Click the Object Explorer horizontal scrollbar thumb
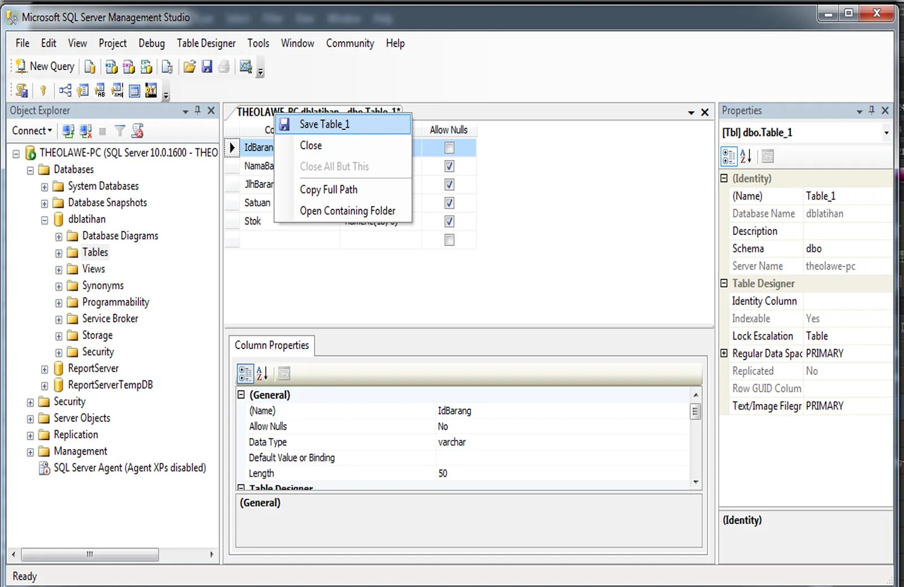This screenshot has width=904, height=587. coord(89,555)
